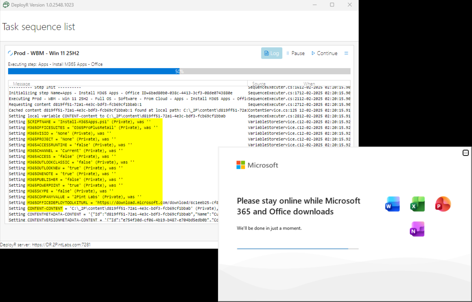Select the M365CHANNEL = 'Current' log row
This screenshot has width=472, height=302.
[113, 151]
